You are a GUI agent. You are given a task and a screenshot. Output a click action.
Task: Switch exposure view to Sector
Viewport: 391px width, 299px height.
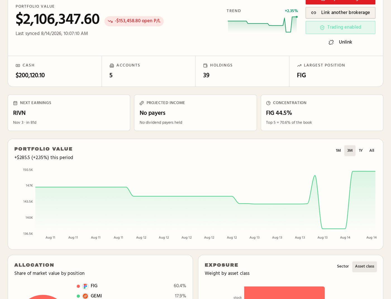(x=343, y=266)
